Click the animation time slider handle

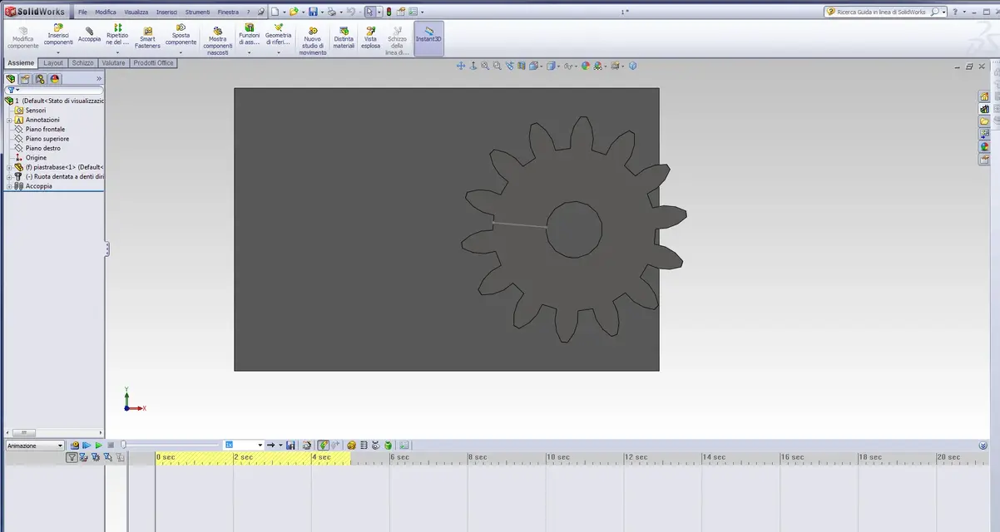(x=124, y=446)
